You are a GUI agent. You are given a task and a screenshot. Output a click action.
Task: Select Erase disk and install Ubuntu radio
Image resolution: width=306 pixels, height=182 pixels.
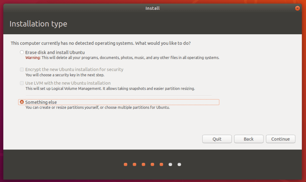click(22, 52)
